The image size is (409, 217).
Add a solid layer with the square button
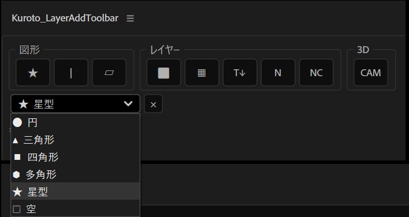(163, 73)
